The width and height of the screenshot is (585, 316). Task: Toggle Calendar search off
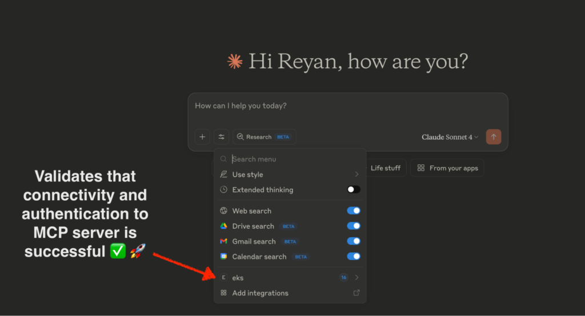353,256
